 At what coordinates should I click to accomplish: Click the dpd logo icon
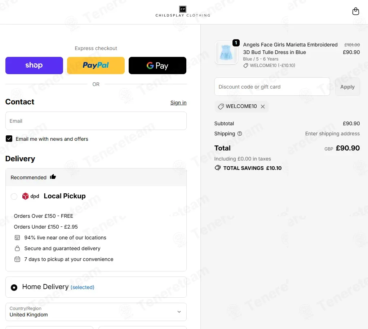click(x=31, y=196)
